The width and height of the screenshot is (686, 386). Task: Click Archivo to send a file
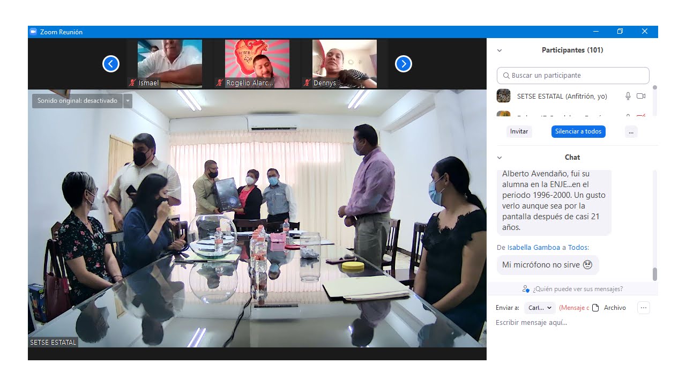pos(615,308)
